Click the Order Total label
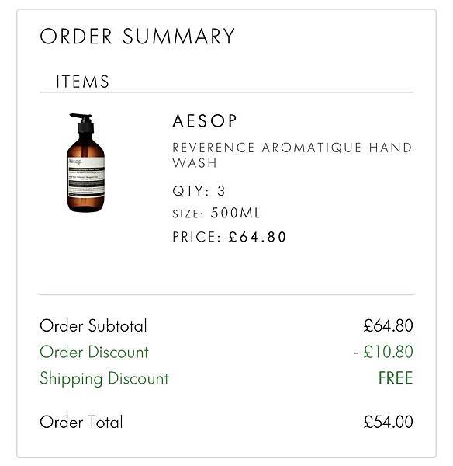 81,422
